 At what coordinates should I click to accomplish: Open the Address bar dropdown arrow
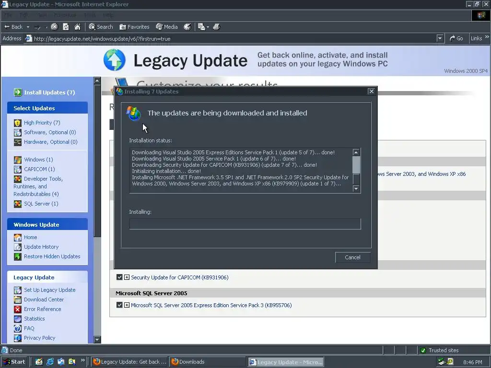coord(440,38)
